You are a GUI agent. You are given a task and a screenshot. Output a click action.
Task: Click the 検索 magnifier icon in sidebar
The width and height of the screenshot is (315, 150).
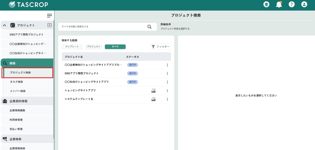[x=5, y=63]
